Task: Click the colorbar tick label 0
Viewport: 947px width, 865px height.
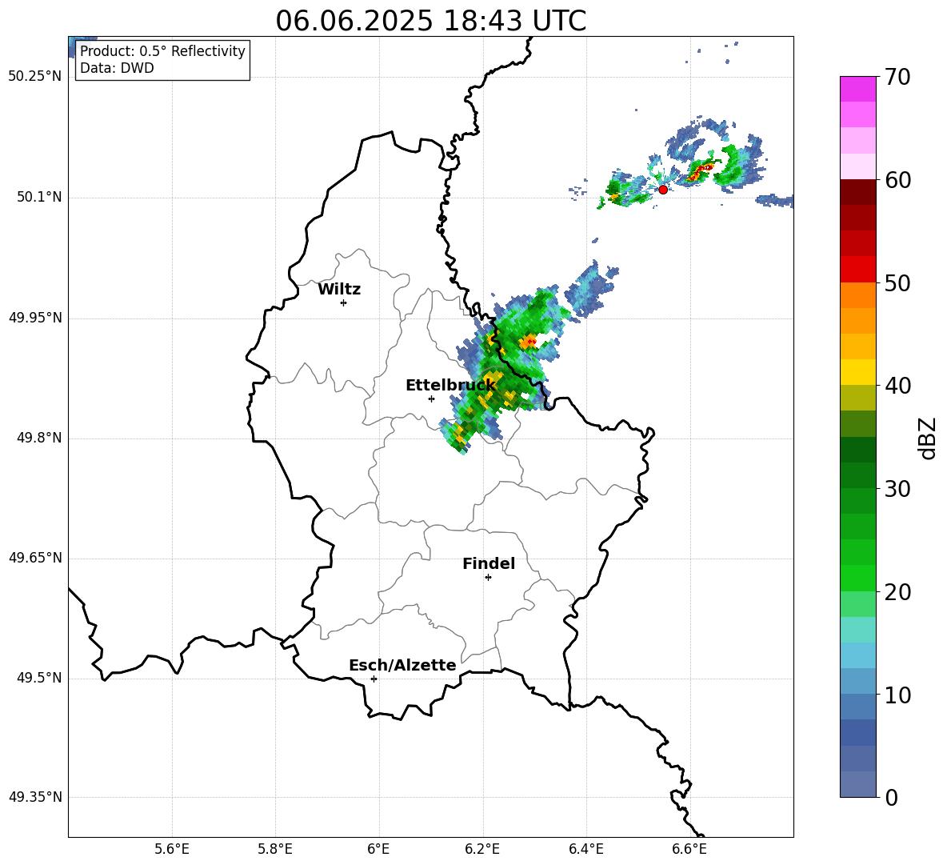Action: point(892,798)
